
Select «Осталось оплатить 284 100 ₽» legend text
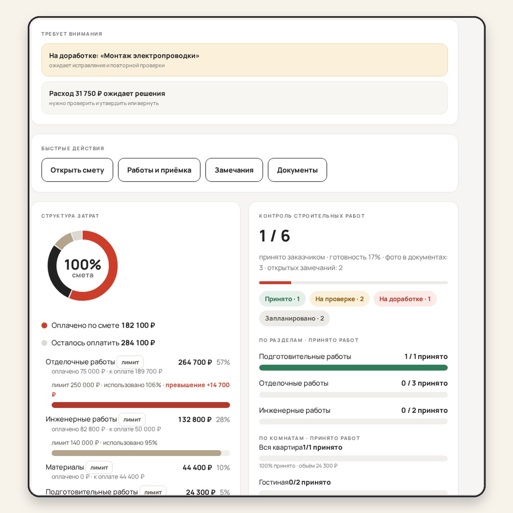[103, 343]
